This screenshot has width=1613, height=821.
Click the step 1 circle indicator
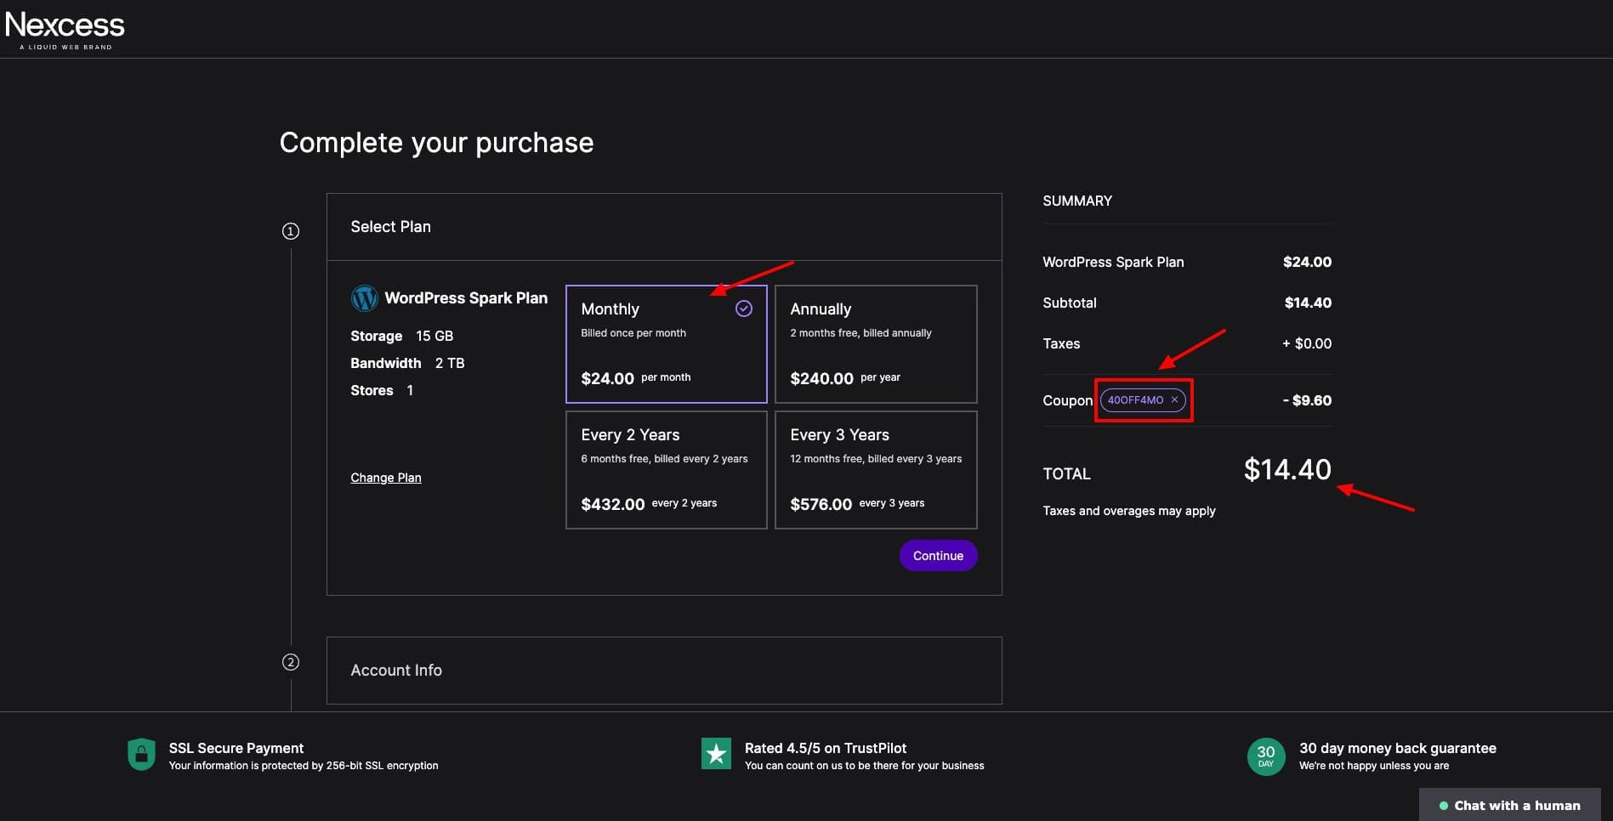(x=291, y=231)
